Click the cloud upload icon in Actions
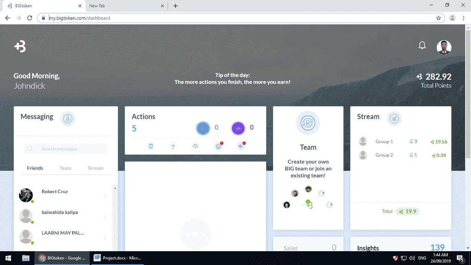The height and width of the screenshot is (265, 471). click(196, 146)
